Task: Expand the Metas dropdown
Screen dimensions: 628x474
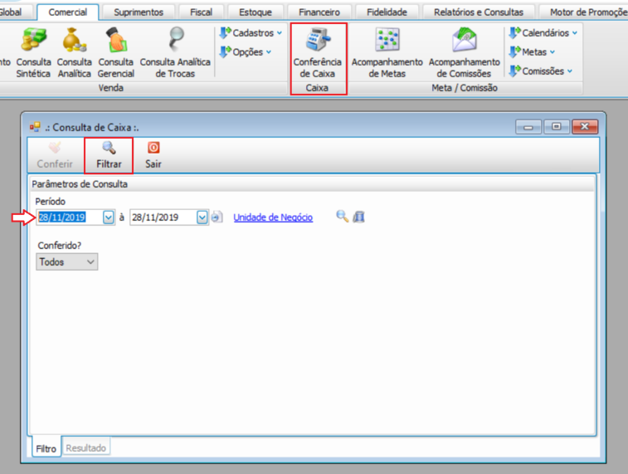Action: click(x=532, y=52)
